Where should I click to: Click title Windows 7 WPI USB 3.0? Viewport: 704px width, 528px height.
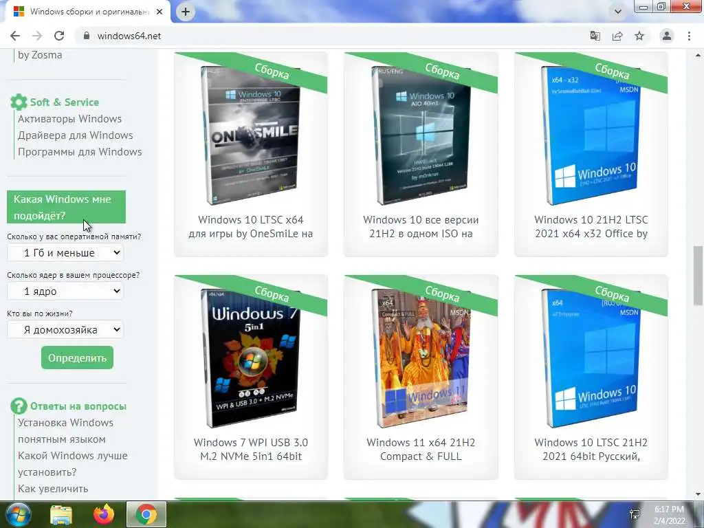click(x=250, y=450)
